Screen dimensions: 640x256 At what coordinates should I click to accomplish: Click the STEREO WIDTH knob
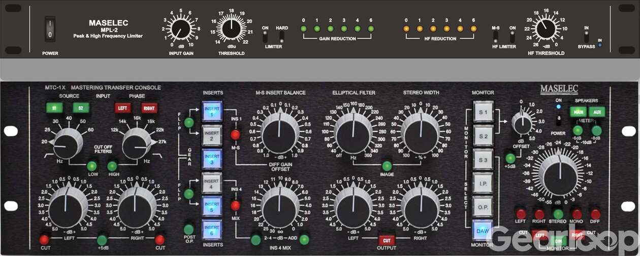pos(420,133)
